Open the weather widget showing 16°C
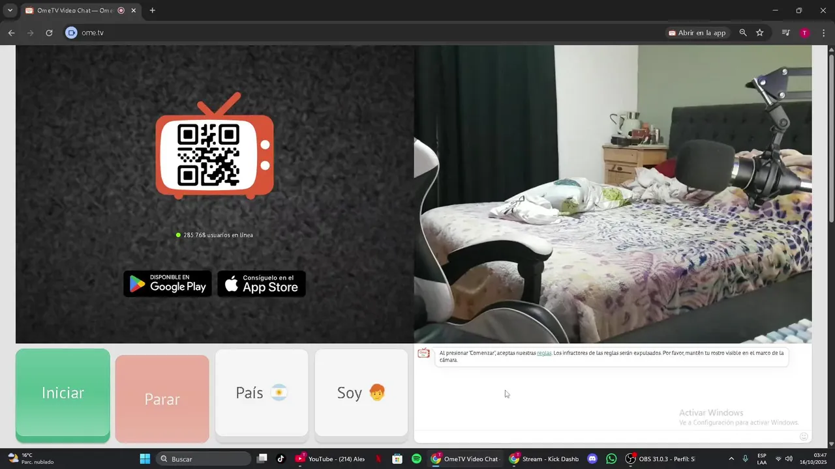Screen dimensions: 835x469 pyautogui.click(x=31, y=459)
